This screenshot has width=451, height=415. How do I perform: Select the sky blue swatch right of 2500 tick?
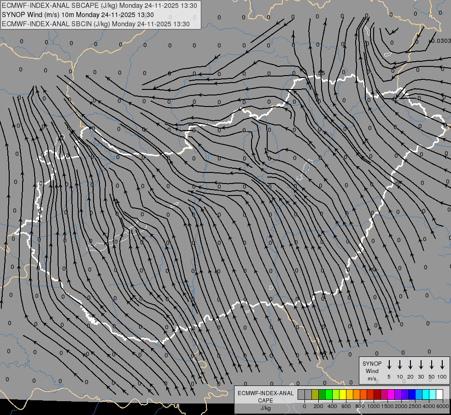click(x=419, y=394)
